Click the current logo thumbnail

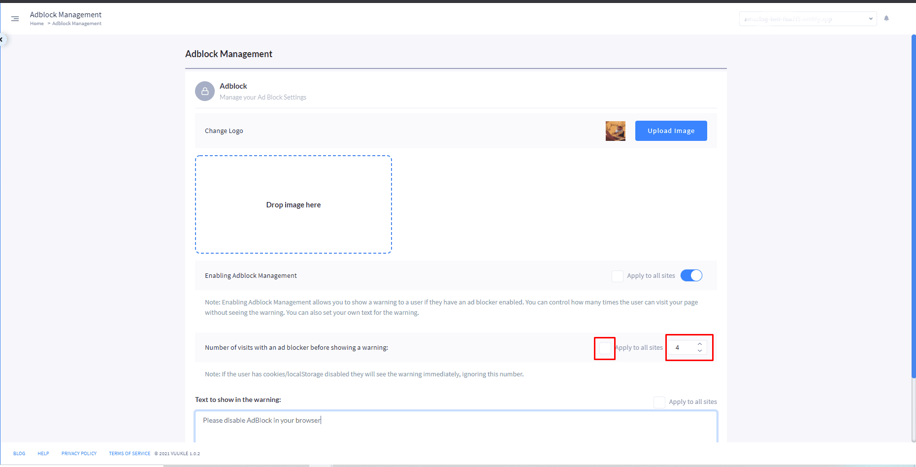616,131
